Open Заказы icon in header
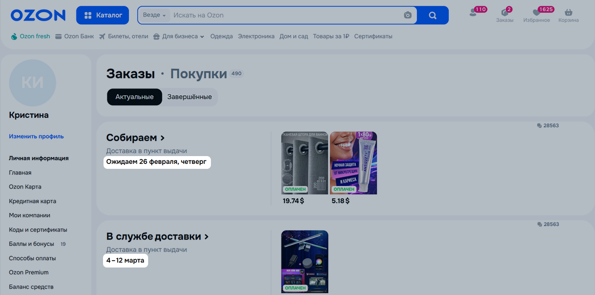The height and width of the screenshot is (295, 595). point(505,13)
